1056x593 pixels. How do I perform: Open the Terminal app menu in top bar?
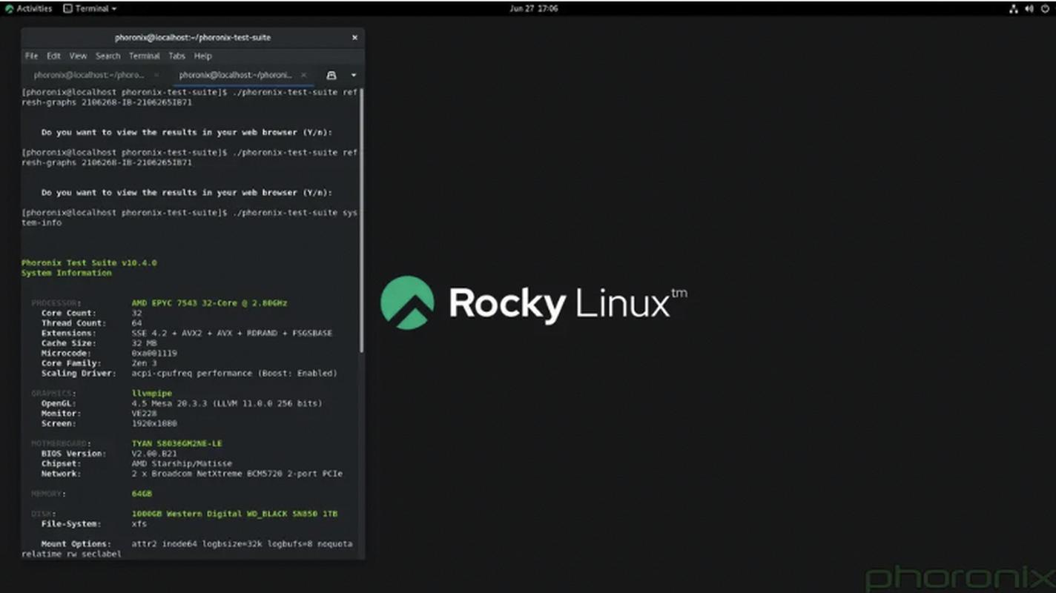point(90,9)
